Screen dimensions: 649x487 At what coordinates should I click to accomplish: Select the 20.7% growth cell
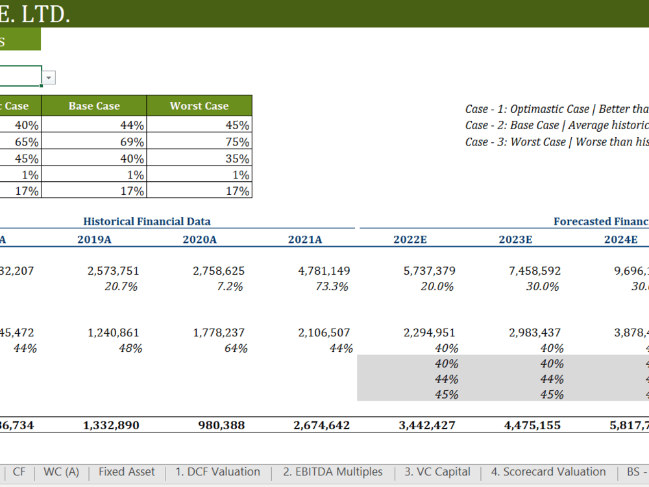(121, 286)
